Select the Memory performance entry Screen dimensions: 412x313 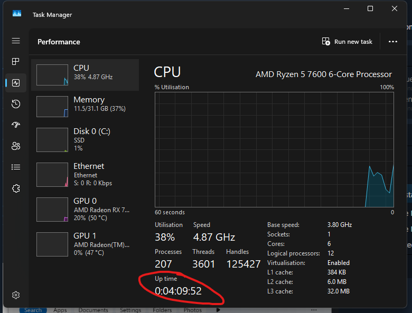pyautogui.click(x=85, y=106)
